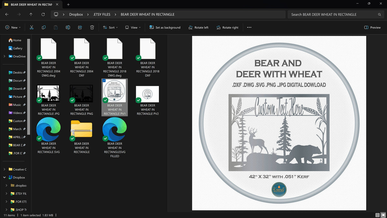Image resolution: width=387 pixels, height=218 pixels.
Task: Select BEAR DEER WHEAT IN RECTANGLE SVG Edge file
Action: 49,135
